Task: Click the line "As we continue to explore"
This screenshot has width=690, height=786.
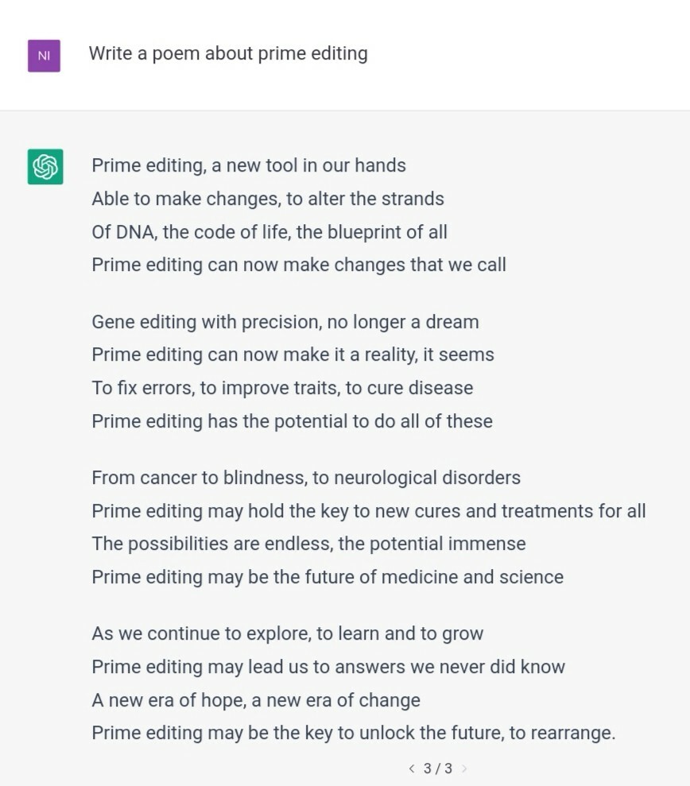Action: [287, 633]
